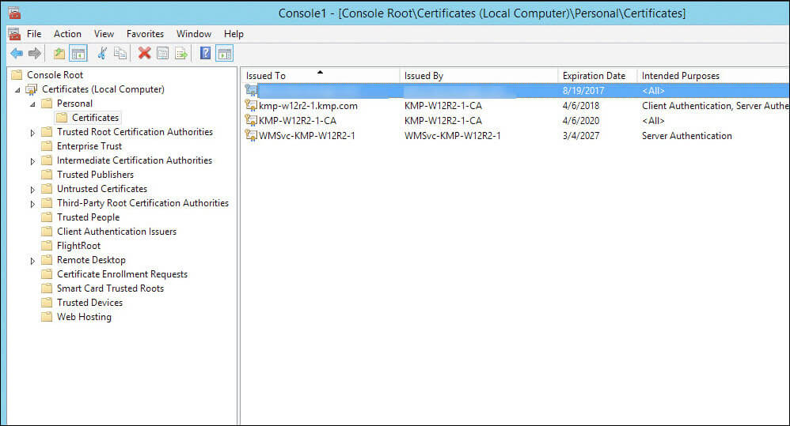Click certificate icon for WMSvc-KMP-W12R2-1

click(x=251, y=136)
